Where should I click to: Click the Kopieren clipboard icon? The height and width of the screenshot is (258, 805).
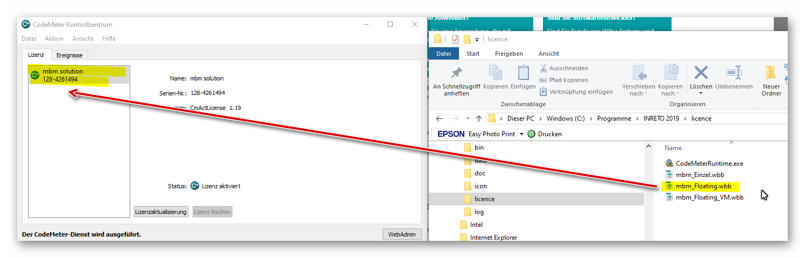(495, 73)
